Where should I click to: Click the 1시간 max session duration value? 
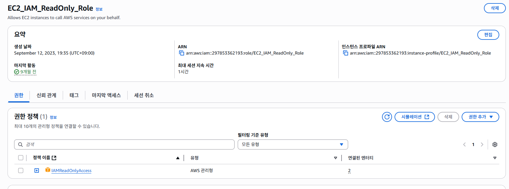pyautogui.click(x=183, y=72)
